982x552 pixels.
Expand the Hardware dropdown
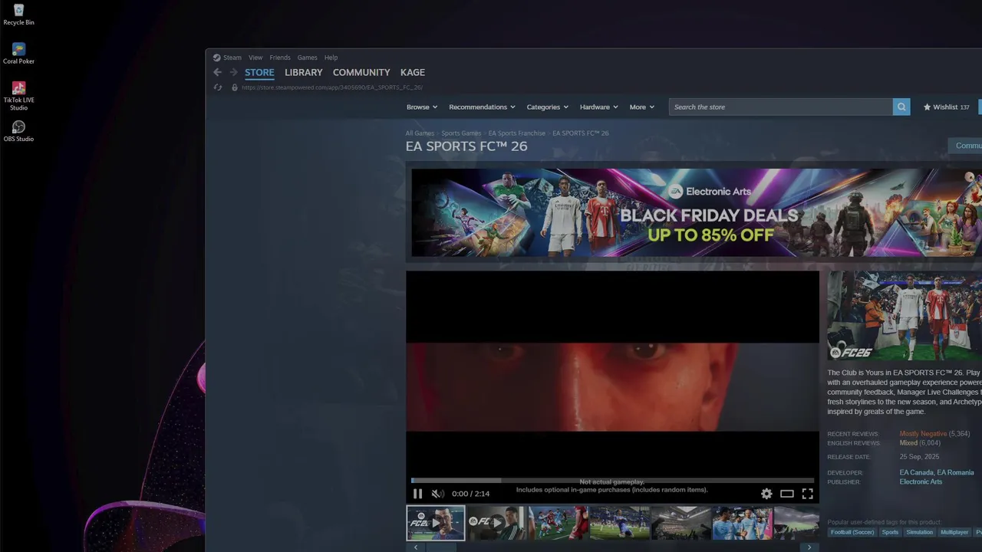tap(599, 107)
